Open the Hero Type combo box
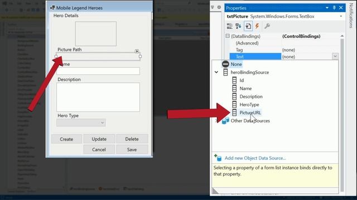 point(81,123)
